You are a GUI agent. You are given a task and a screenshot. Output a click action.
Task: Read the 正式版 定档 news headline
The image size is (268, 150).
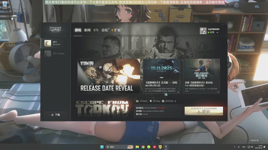161,84
